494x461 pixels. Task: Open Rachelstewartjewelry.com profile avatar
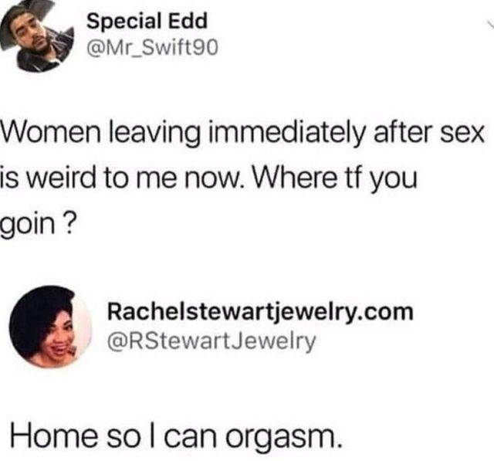pyautogui.click(x=50, y=327)
